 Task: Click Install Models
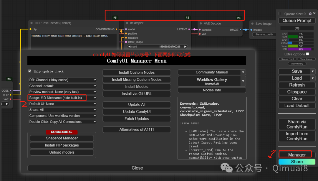pyautogui.click(x=137, y=87)
